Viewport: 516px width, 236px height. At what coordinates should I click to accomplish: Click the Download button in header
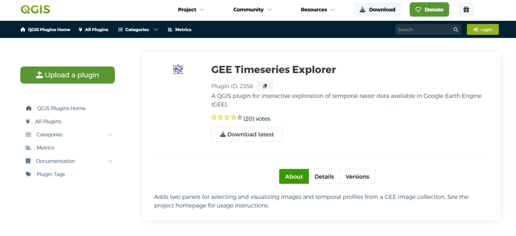(377, 10)
